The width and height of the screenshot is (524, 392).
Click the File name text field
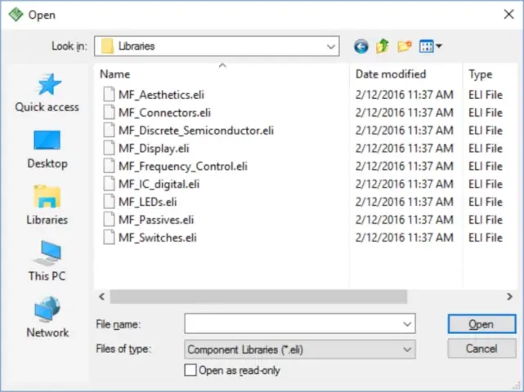coord(293,324)
